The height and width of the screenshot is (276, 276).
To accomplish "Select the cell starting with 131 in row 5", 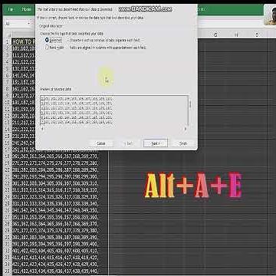I will coord(24,69).
